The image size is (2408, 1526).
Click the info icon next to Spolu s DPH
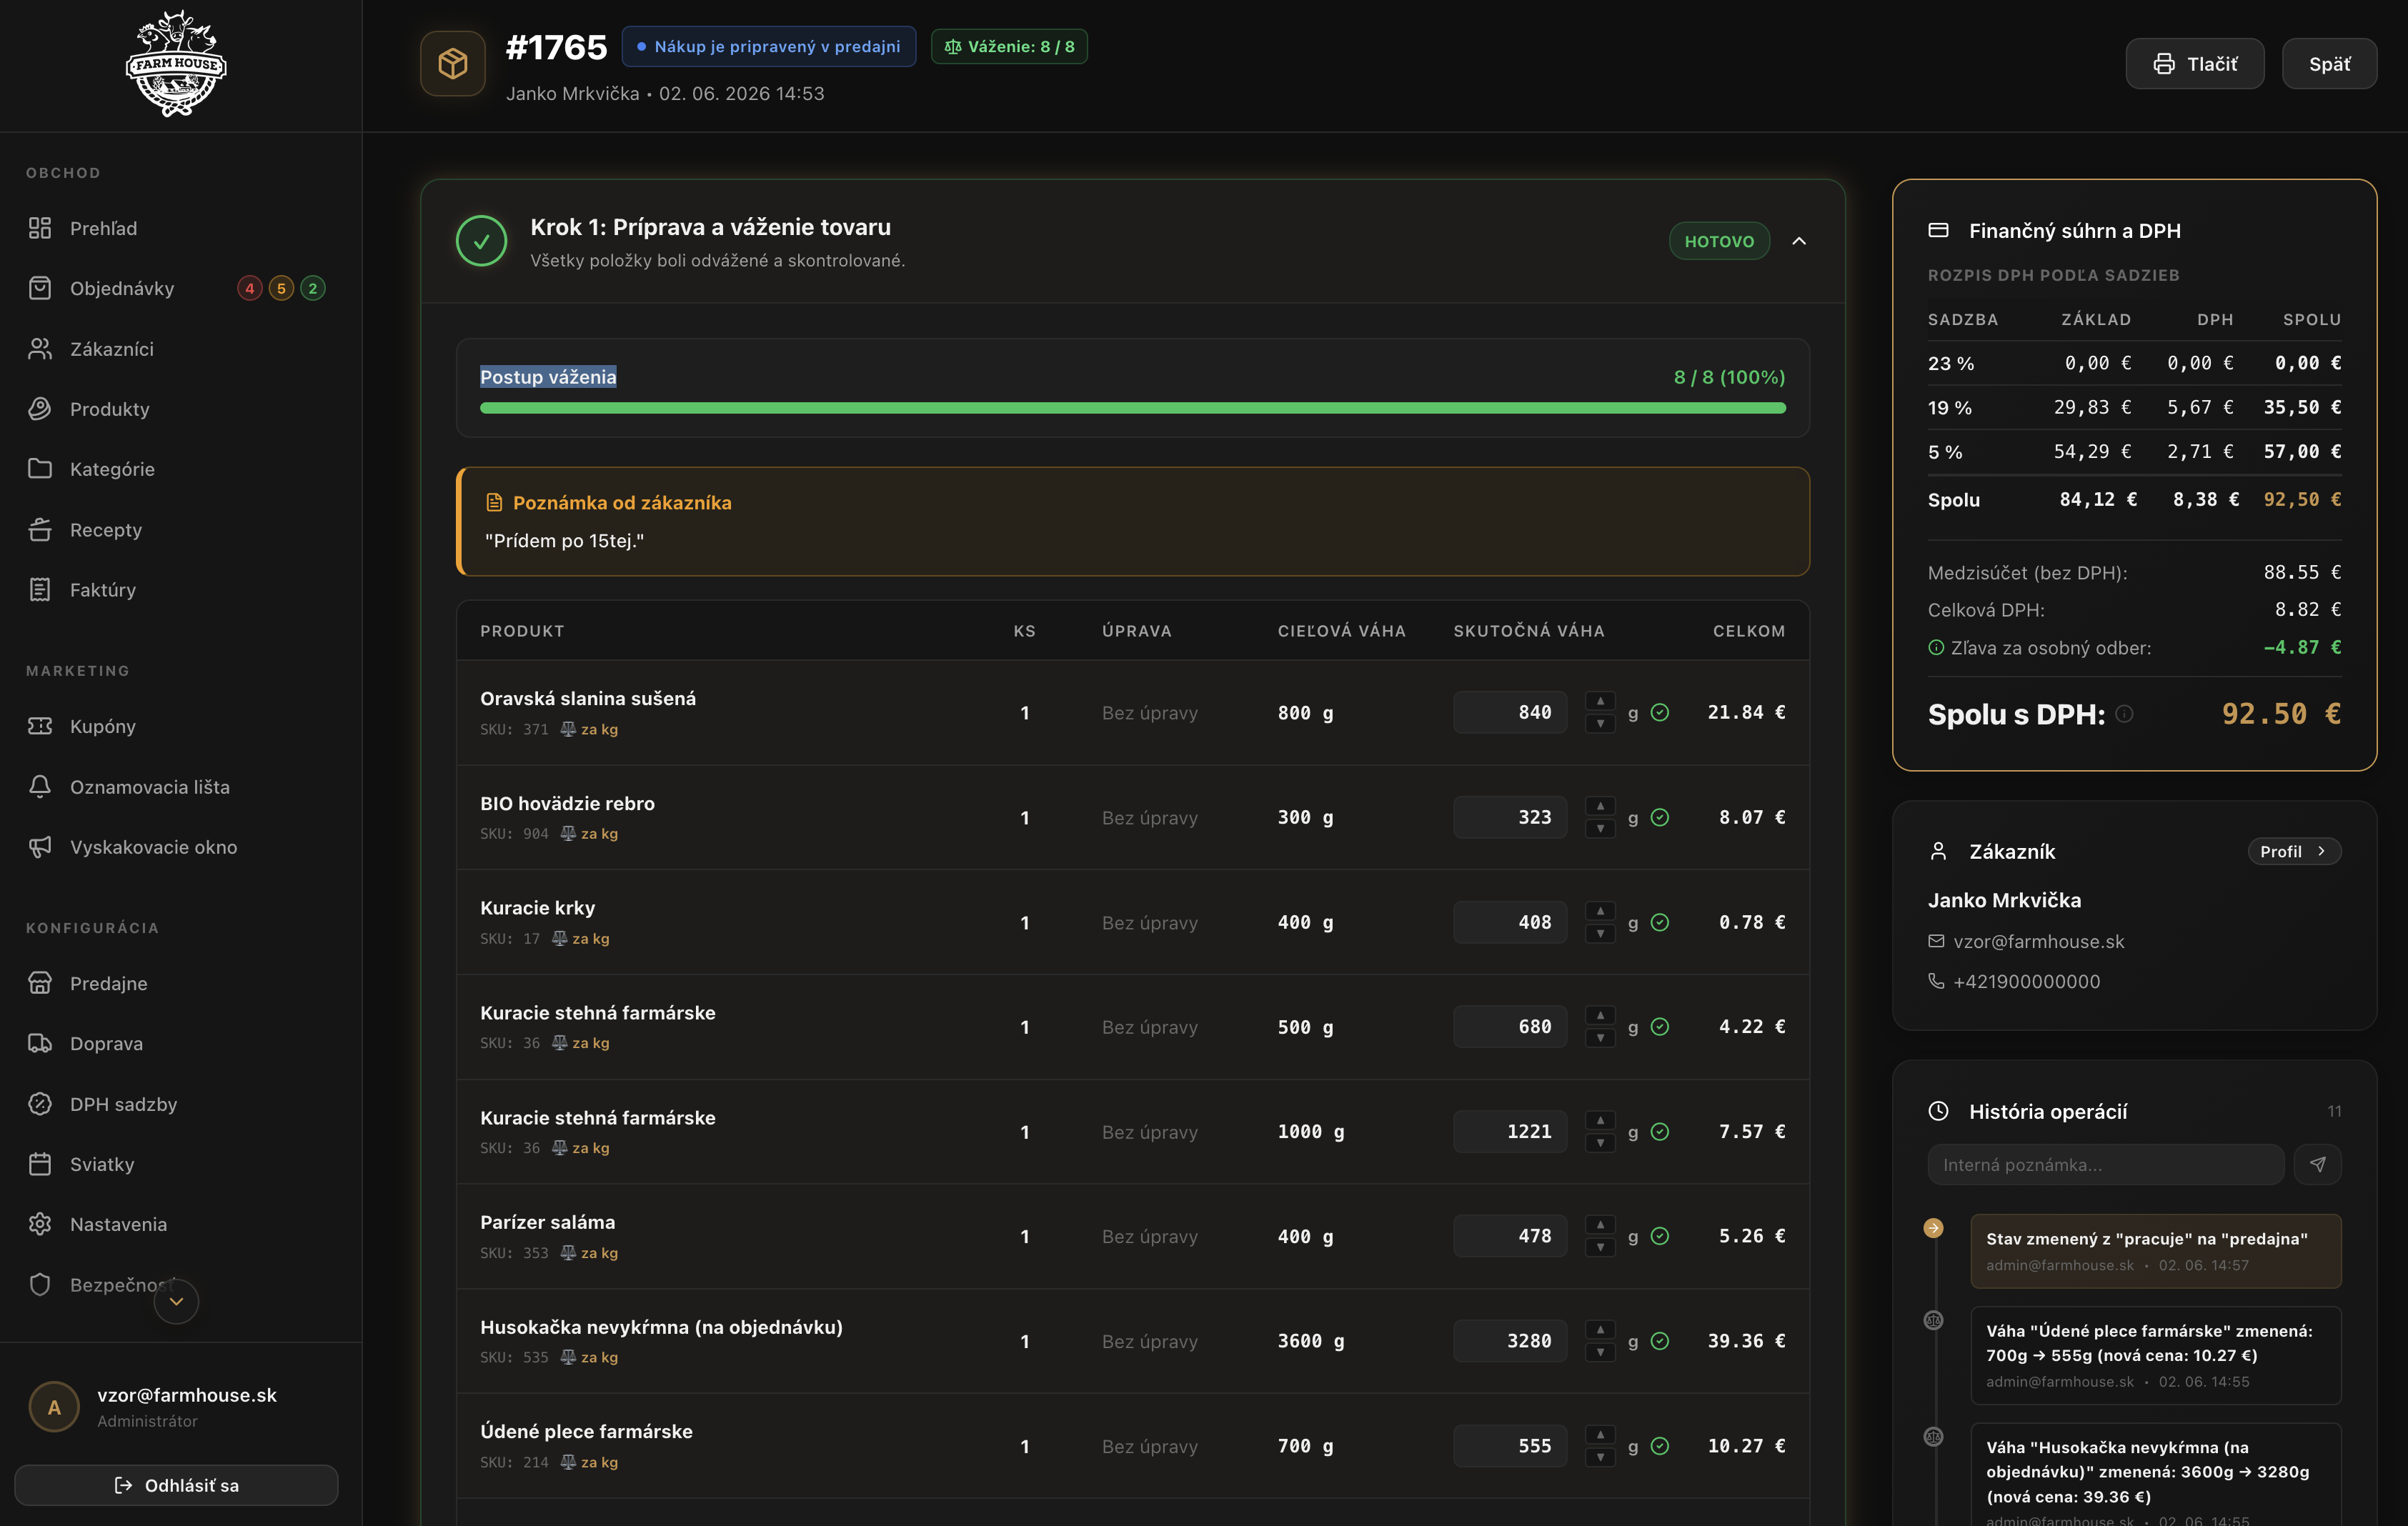pos(2125,714)
